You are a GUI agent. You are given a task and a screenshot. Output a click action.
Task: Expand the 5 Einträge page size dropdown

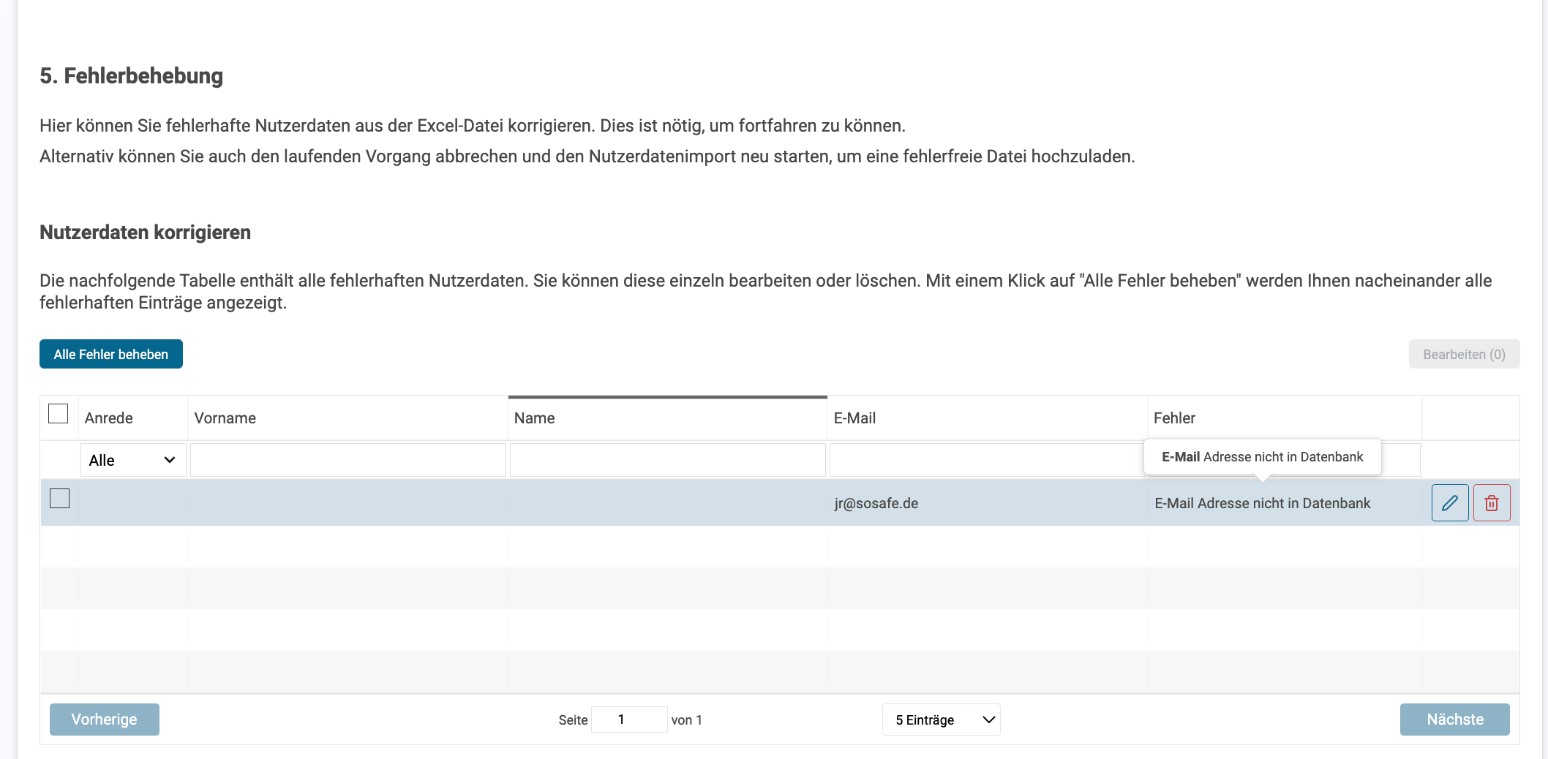click(x=941, y=720)
